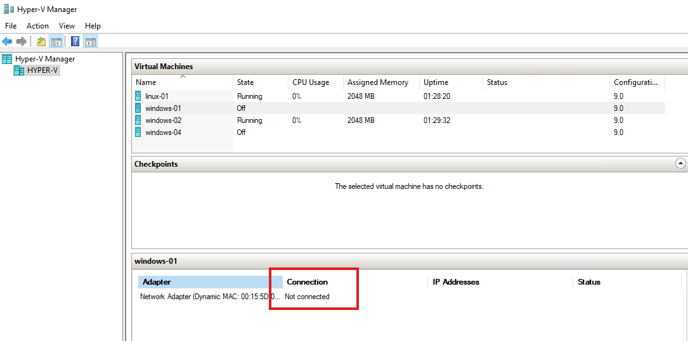The width and height of the screenshot is (688, 341).
Task: Click the windows-04 virtual machine icon
Action: [x=138, y=132]
